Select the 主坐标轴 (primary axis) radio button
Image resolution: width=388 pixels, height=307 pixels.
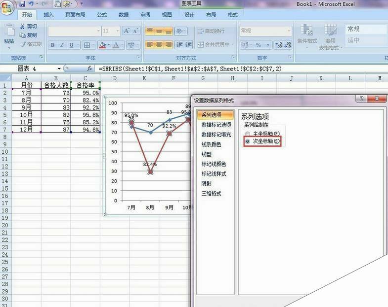tap(247, 134)
